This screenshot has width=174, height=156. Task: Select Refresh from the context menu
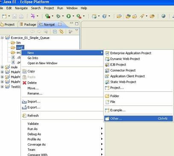pyautogui.click(x=33, y=116)
